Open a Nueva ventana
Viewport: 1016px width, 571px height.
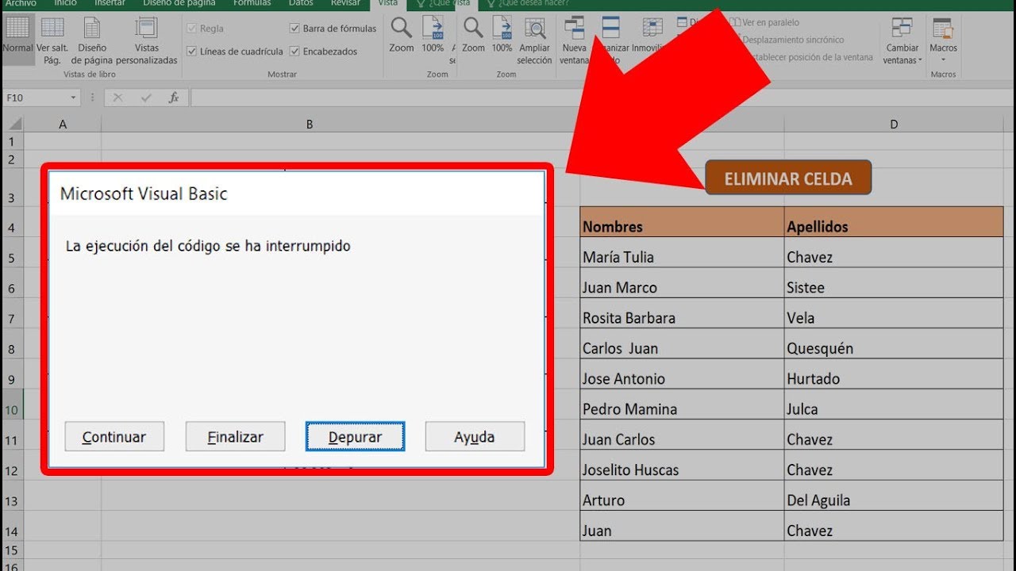click(x=575, y=40)
